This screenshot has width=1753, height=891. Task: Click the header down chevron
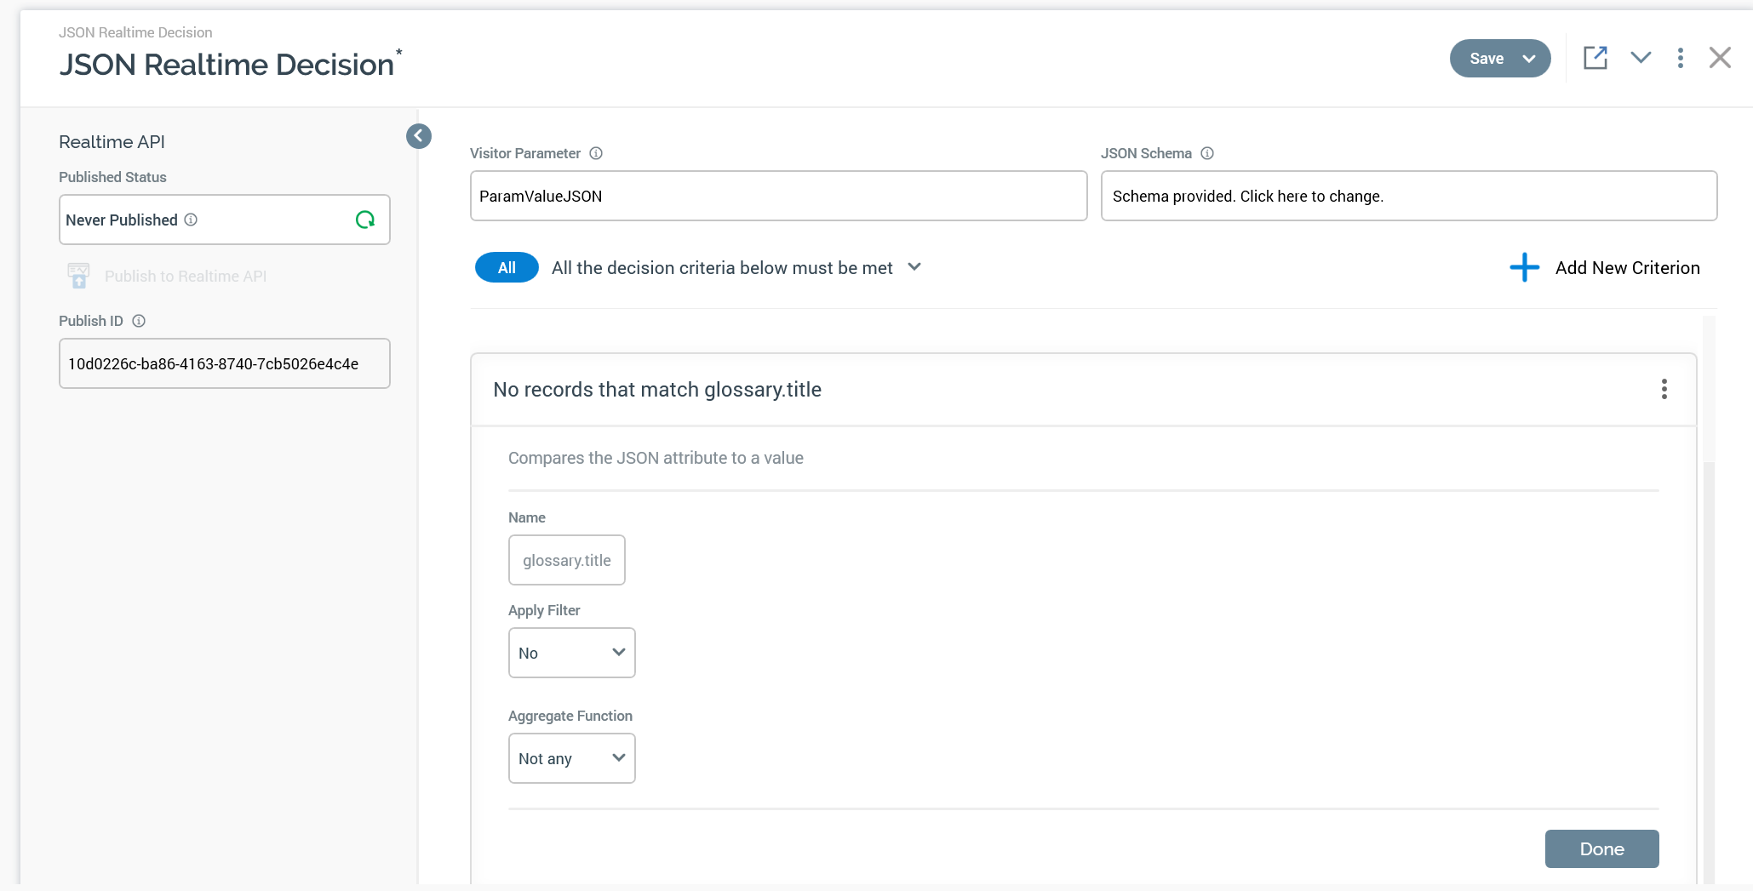click(x=1641, y=58)
